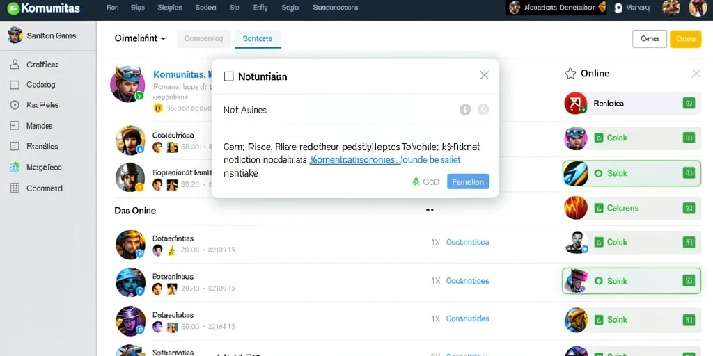Click the Commend grid icon in sidebar
The height and width of the screenshot is (356, 713).
coord(15,188)
